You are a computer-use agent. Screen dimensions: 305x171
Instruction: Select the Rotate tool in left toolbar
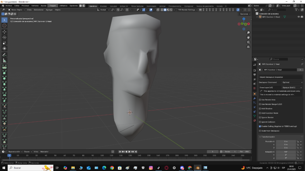pos(5,37)
